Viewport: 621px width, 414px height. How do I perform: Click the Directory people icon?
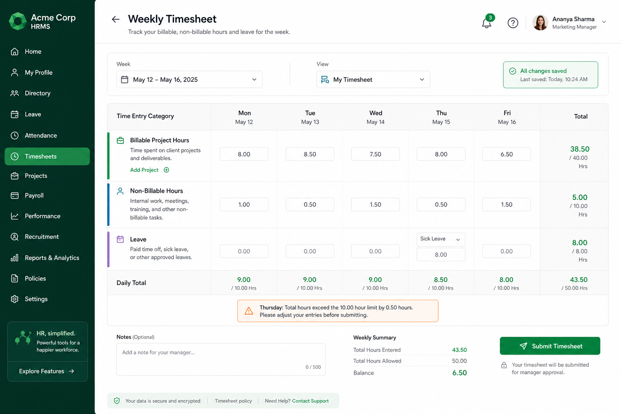click(15, 93)
